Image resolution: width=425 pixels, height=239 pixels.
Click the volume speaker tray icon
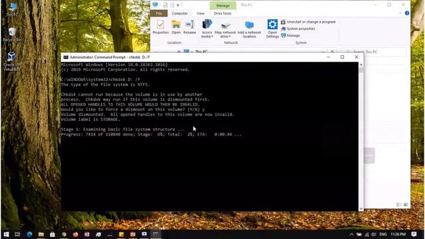click(x=374, y=234)
